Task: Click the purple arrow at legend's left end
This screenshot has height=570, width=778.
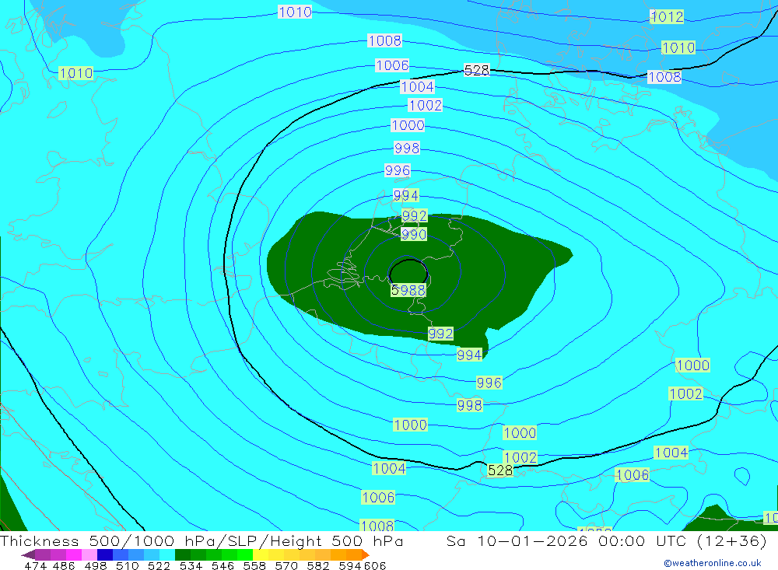Action: [x=28, y=554]
